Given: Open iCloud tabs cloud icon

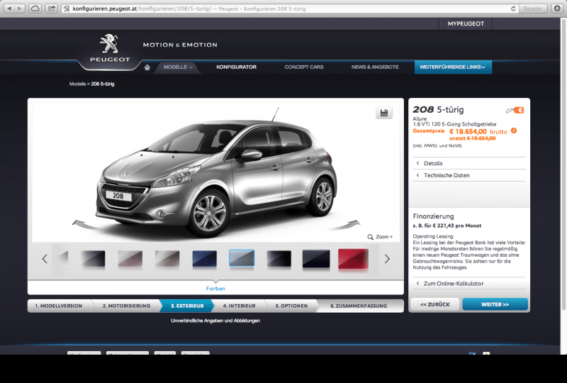Looking at the screenshot, I should coord(35,9).
